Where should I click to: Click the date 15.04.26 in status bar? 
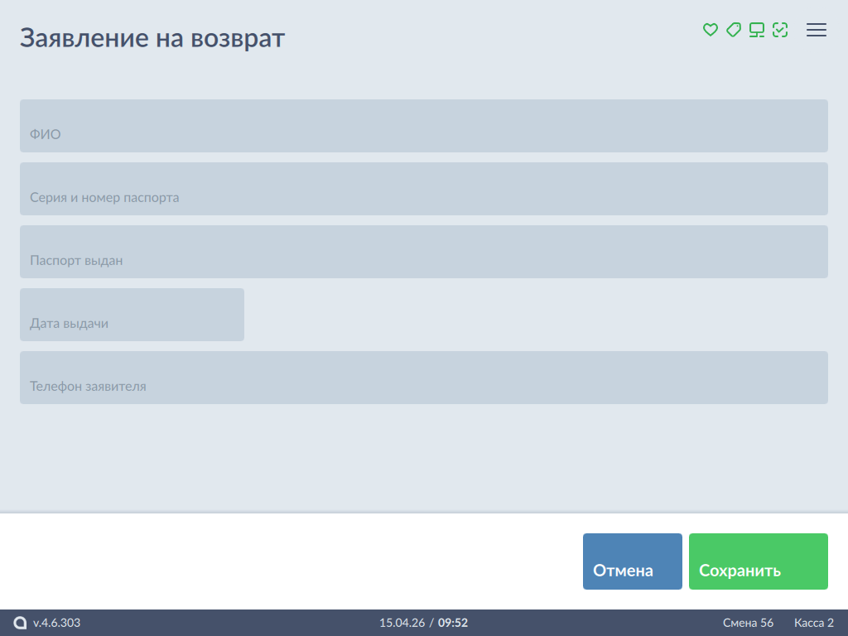click(402, 623)
